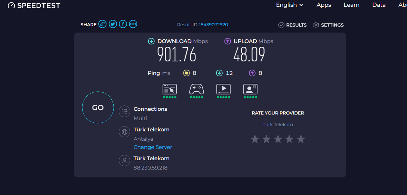Click the server globe icon
The height and width of the screenshot is (195, 407).
[x=124, y=132]
